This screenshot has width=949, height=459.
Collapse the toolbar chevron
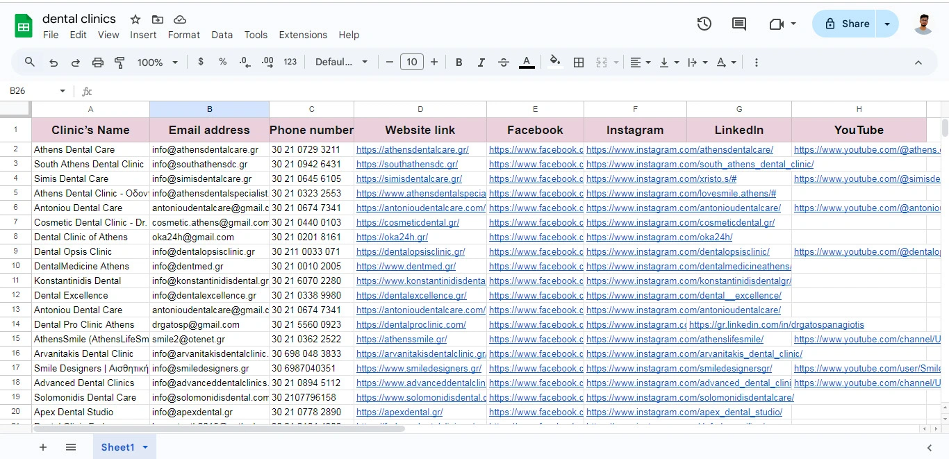tap(918, 62)
